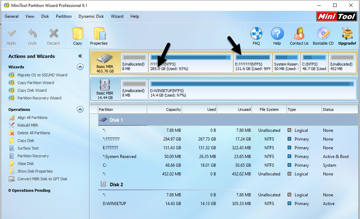Click the Discard X icon

click(x=53, y=34)
